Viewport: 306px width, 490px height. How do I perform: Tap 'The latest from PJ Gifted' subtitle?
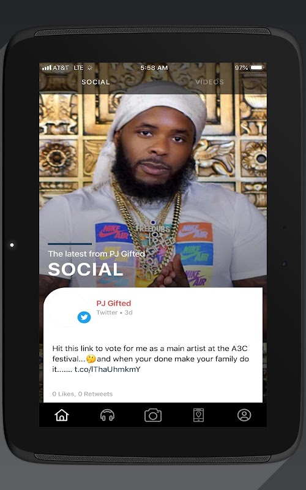[x=97, y=254]
